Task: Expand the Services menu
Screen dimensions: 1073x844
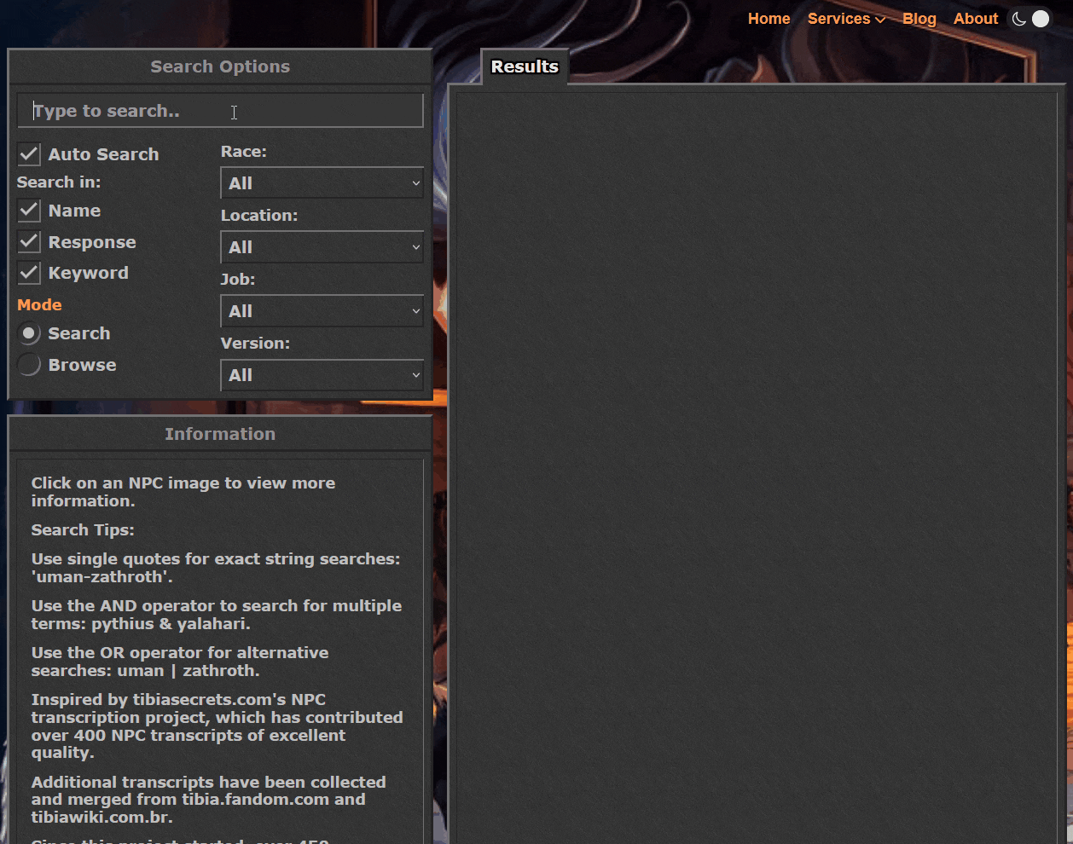Action: pyautogui.click(x=846, y=19)
